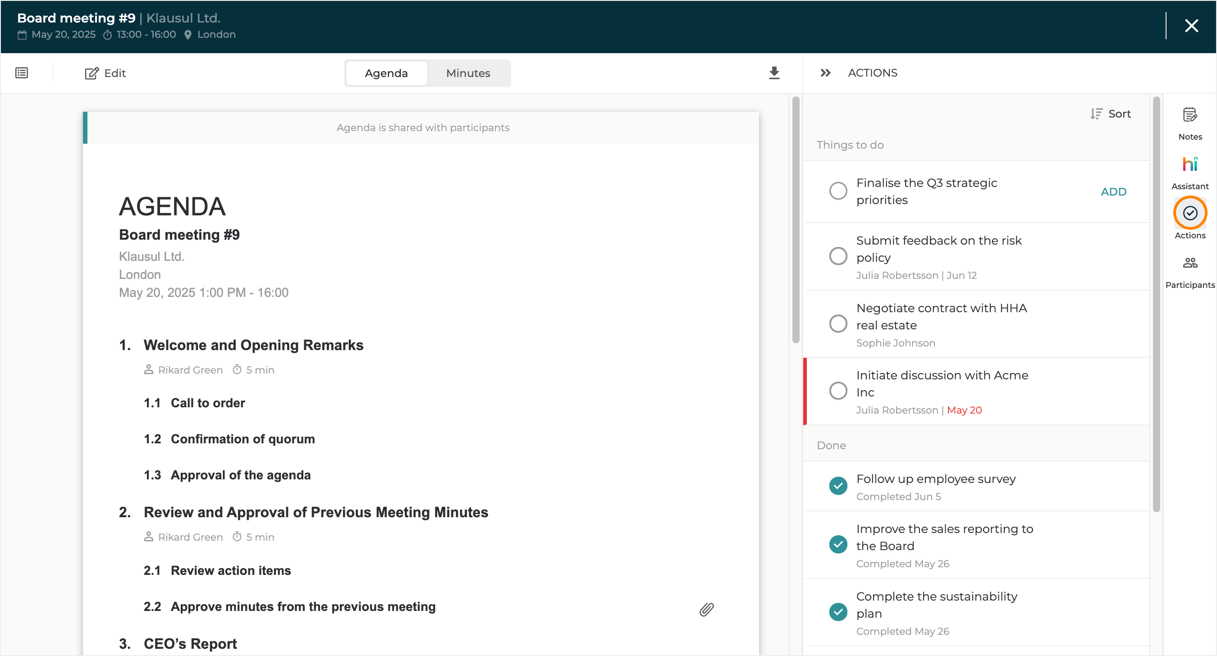Open attachment on item 2.2
The height and width of the screenshot is (656, 1217).
706,609
